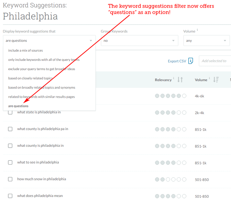Click the Export CSV link
The image size is (231, 204).
pyautogui.click(x=177, y=61)
